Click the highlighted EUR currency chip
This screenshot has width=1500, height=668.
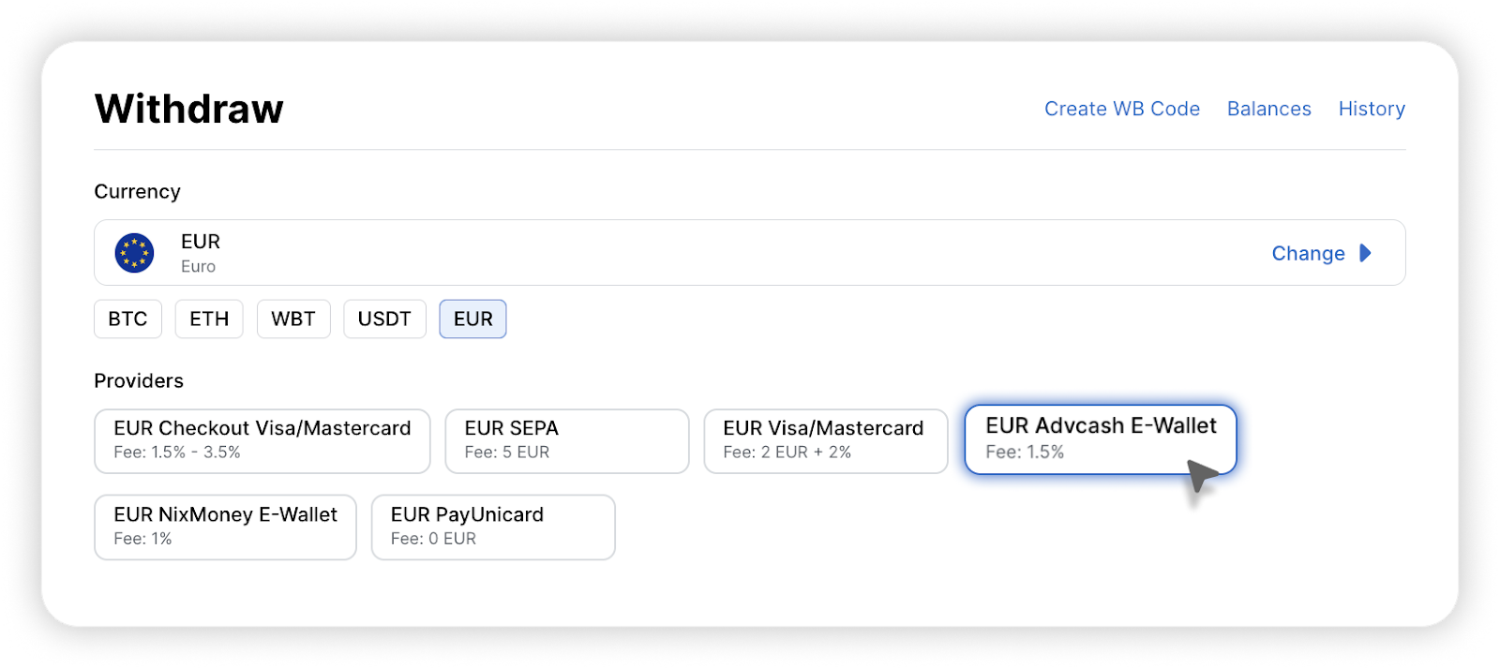tap(472, 319)
